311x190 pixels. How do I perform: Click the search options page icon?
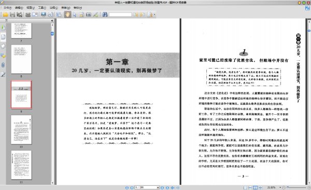tap(150, 15)
